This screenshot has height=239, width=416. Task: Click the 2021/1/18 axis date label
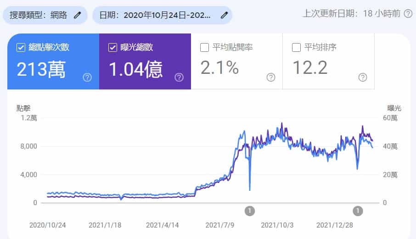105,225
